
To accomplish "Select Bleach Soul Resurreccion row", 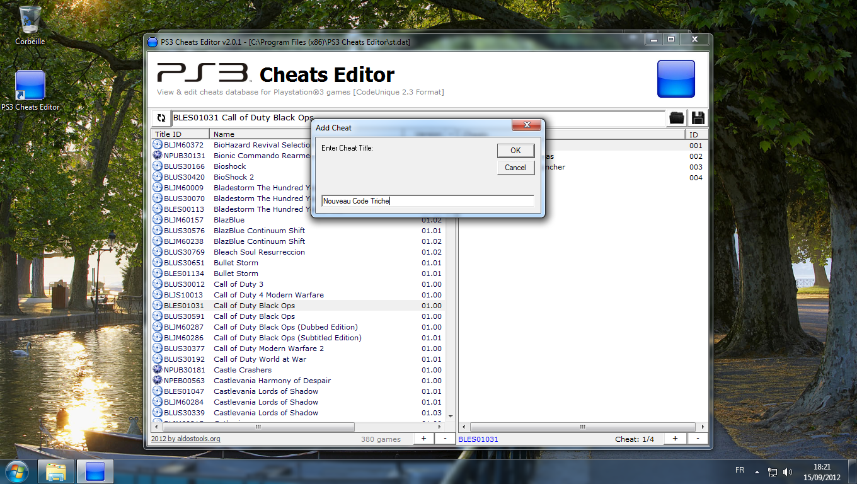I will (x=298, y=252).
